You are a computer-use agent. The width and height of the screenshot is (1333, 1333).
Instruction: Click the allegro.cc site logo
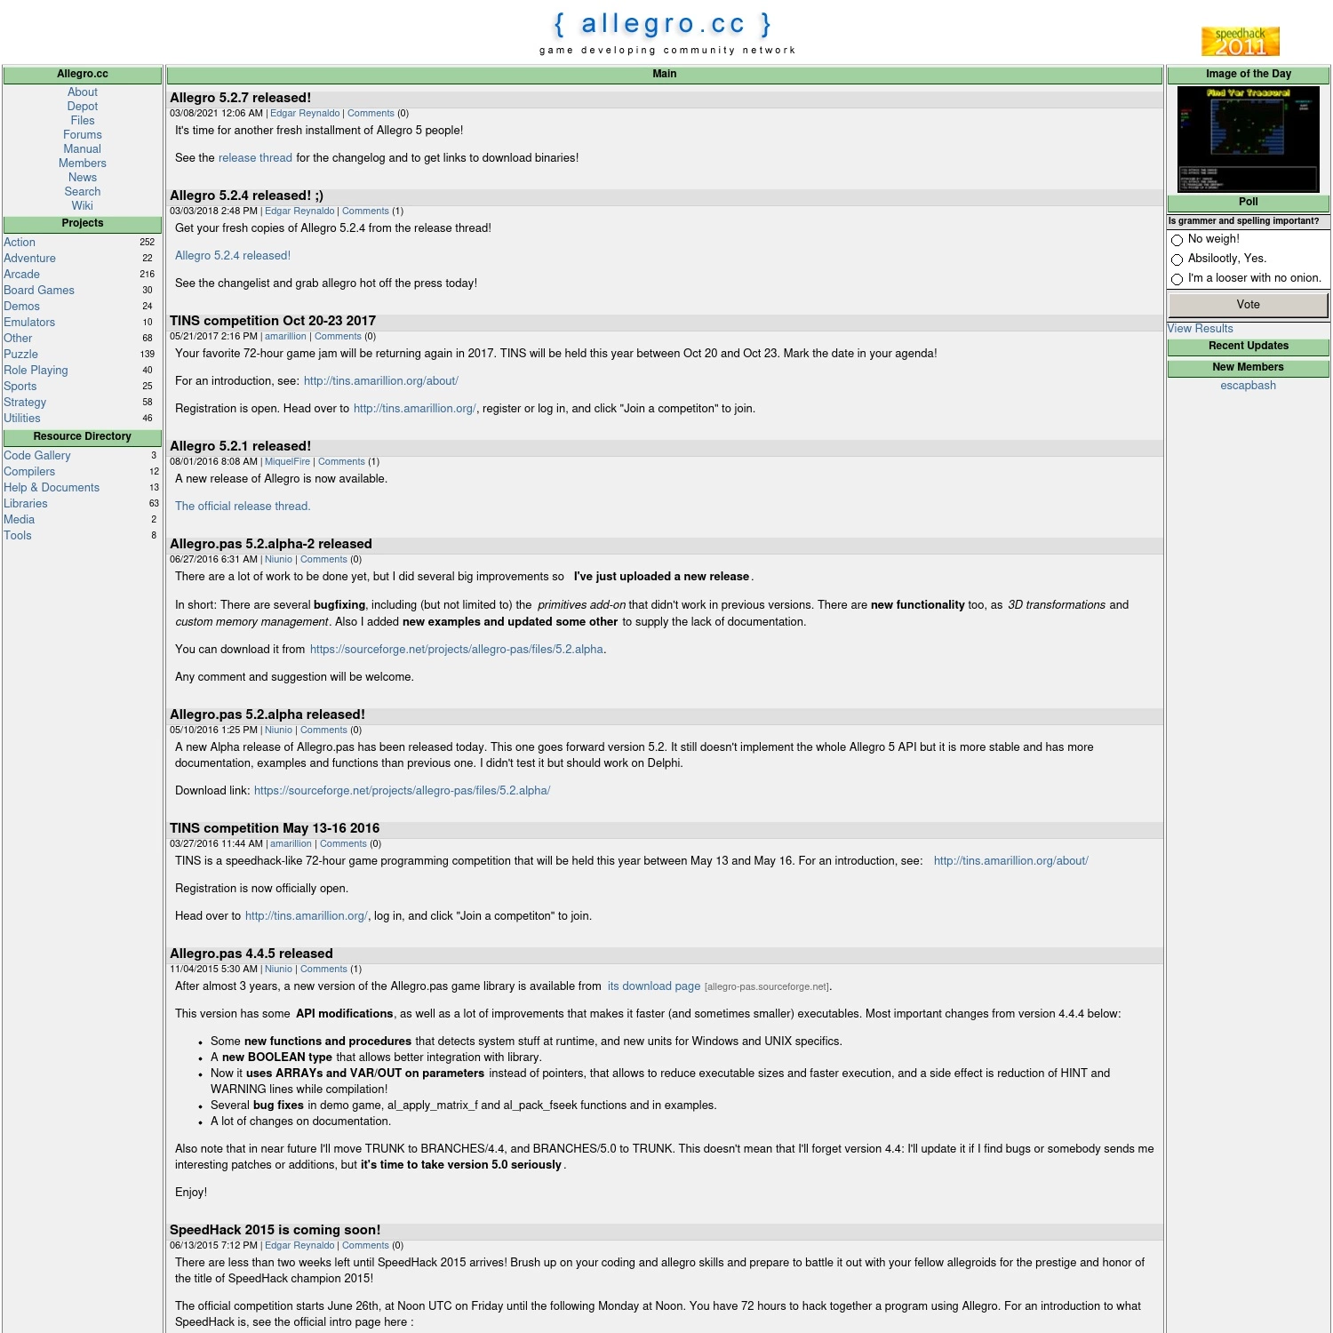coord(663,24)
